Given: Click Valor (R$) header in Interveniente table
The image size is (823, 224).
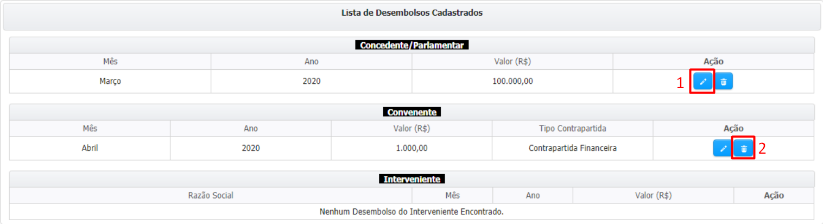Looking at the screenshot, I should (x=653, y=195).
